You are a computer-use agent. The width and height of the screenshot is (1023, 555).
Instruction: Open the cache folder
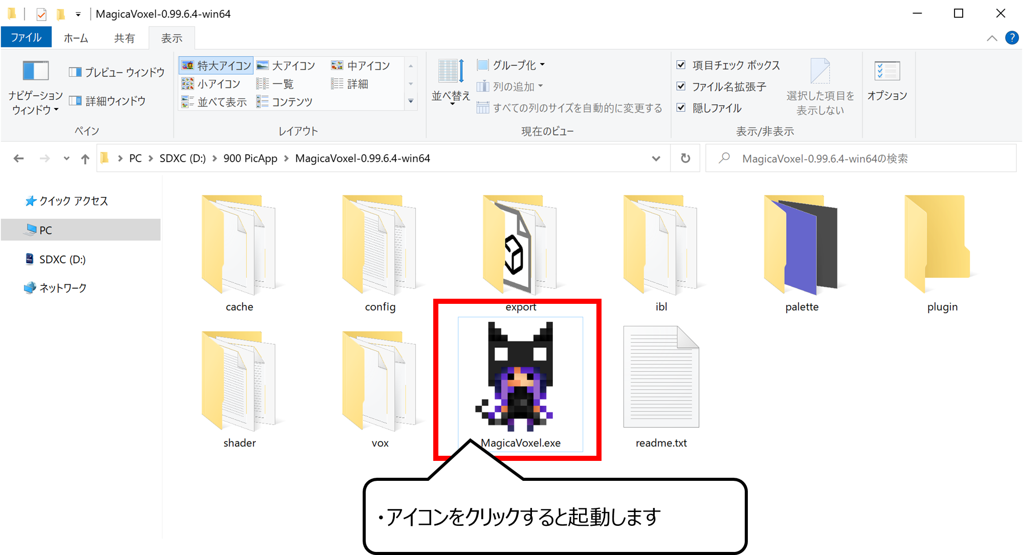pos(239,253)
